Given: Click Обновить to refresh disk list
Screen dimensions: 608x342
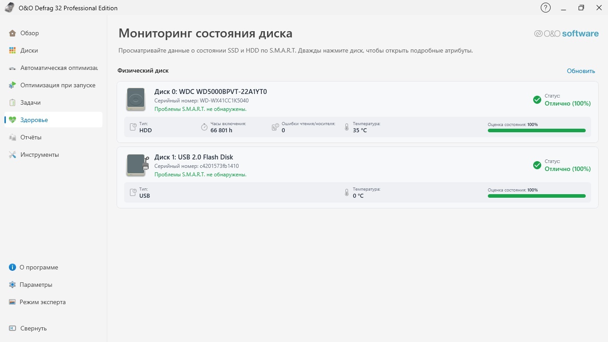Looking at the screenshot, I should [x=581, y=71].
